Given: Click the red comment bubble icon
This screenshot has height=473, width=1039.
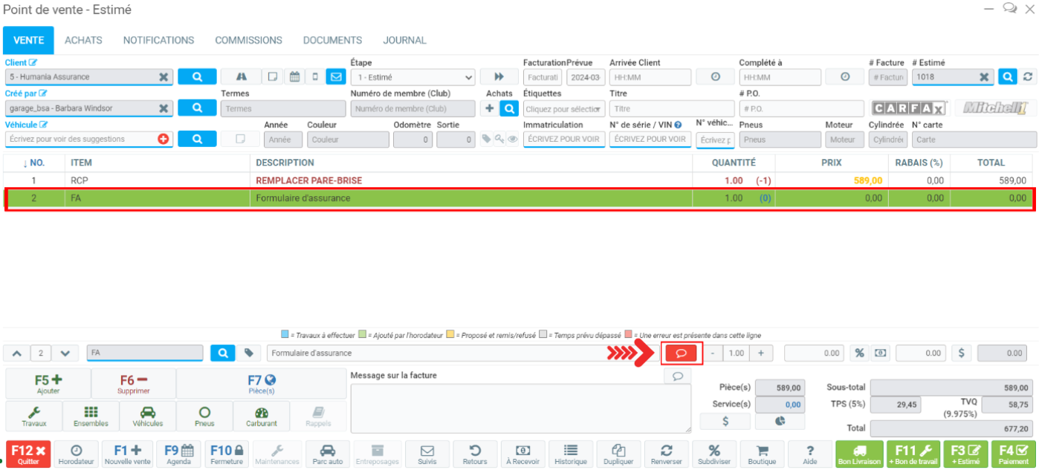Looking at the screenshot, I should [681, 353].
